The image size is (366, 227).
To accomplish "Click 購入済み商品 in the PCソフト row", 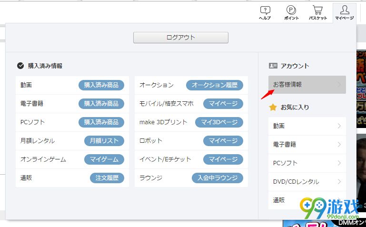I will pos(101,122).
